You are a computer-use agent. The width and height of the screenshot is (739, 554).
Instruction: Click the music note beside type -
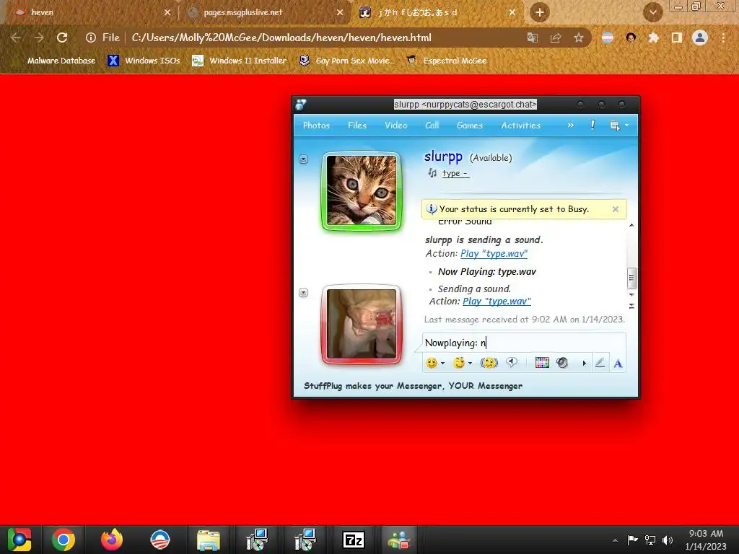click(x=432, y=173)
